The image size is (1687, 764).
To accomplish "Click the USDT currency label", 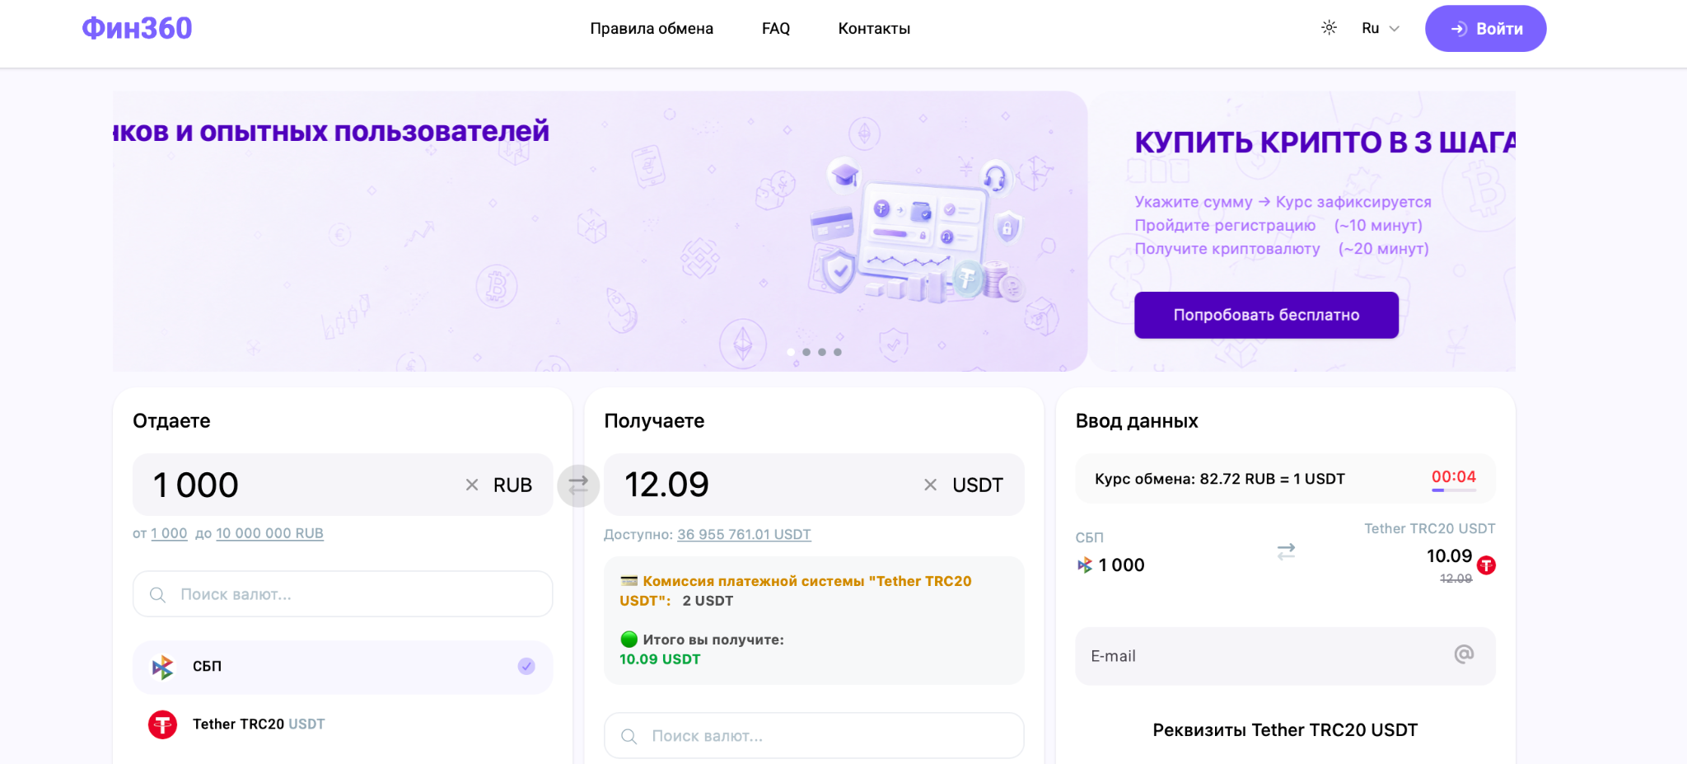I will [x=978, y=485].
